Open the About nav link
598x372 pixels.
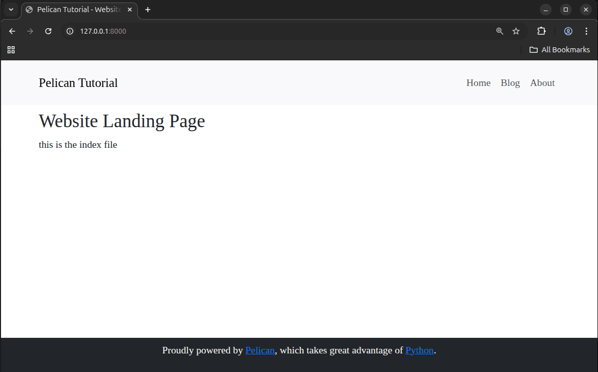coord(542,83)
